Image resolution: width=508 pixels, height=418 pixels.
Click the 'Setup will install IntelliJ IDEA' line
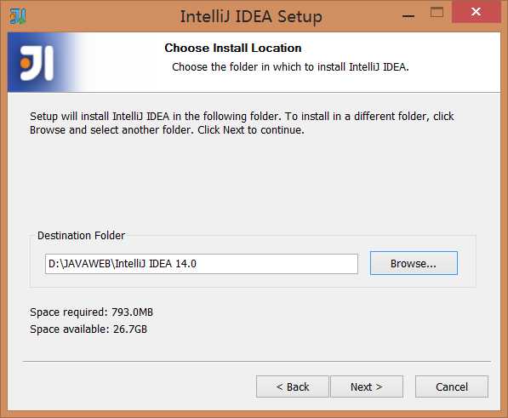pyautogui.click(x=242, y=117)
